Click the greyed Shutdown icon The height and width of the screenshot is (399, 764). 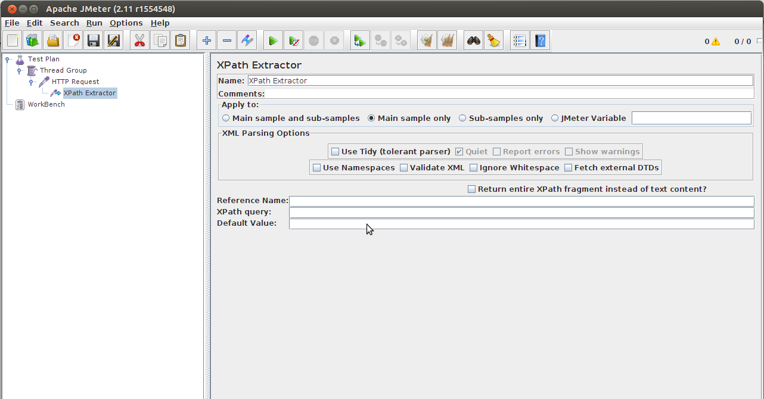coord(334,41)
